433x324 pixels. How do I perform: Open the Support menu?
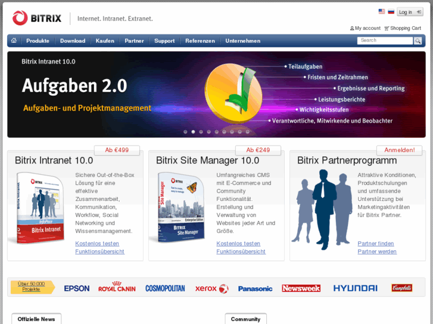tap(164, 41)
